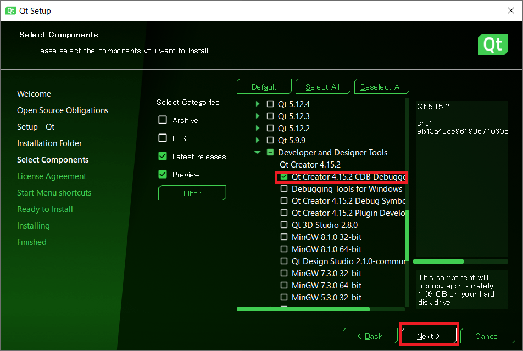Screen dimensions: 523x351
Task: Check the Qt 5.9.9 component box
Action: [270, 140]
